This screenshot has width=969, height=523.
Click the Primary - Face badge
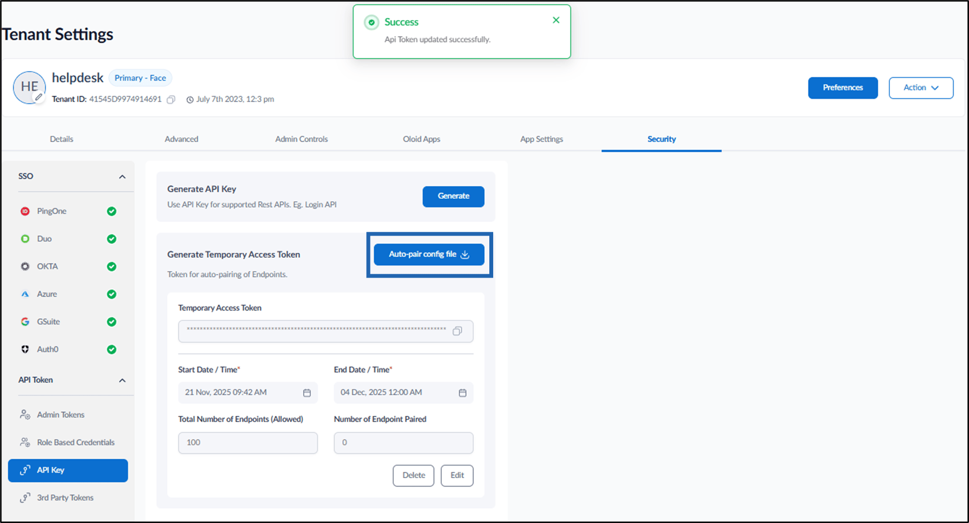(x=140, y=78)
